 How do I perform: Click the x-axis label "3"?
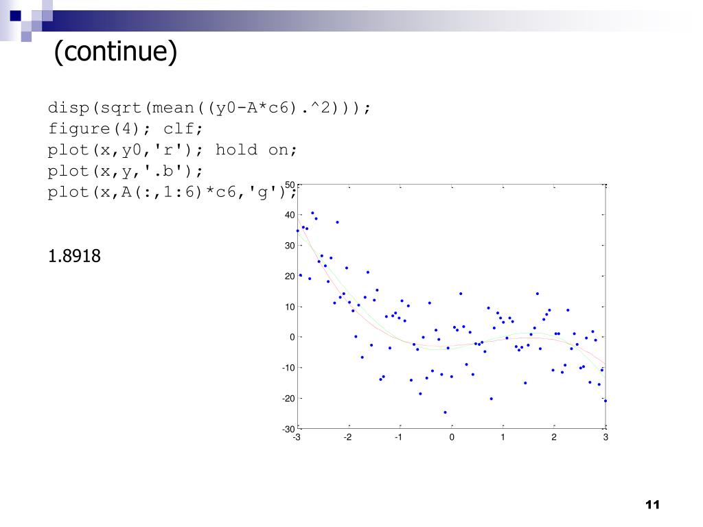point(606,437)
